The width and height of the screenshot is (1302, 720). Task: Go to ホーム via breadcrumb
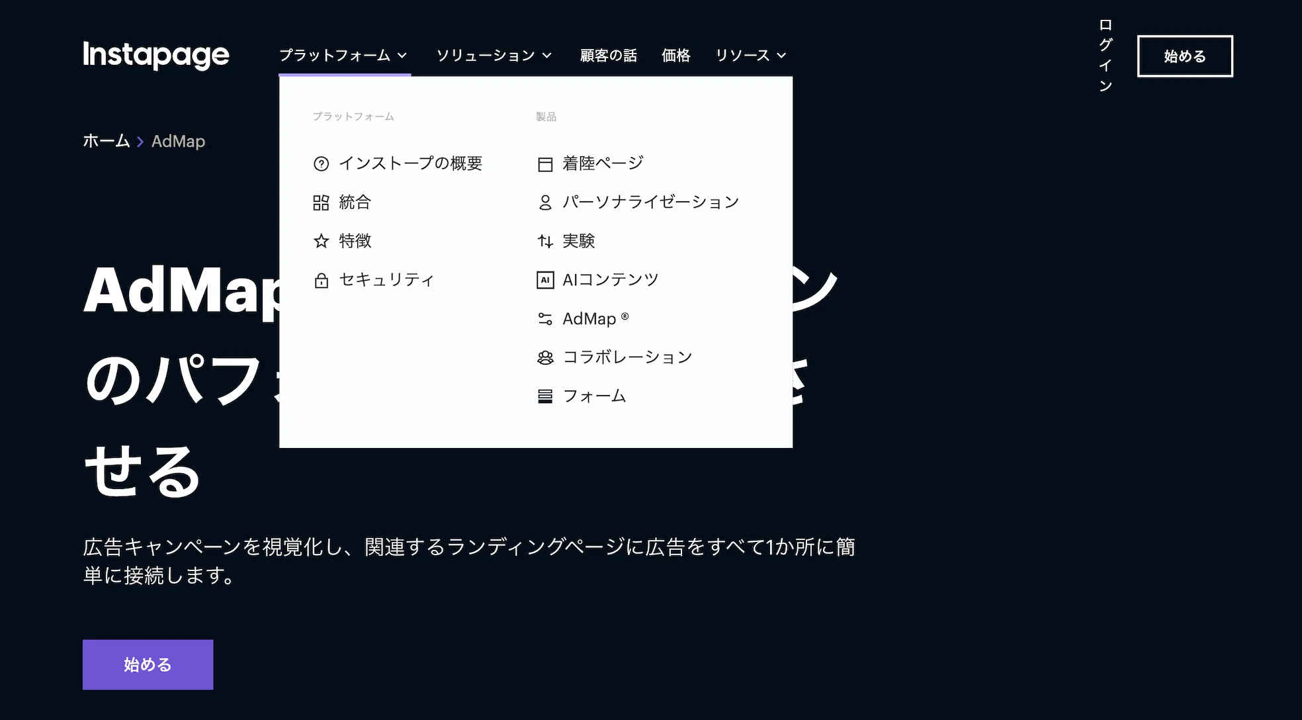click(x=106, y=141)
